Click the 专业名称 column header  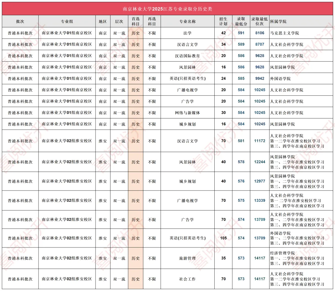pyautogui.click(x=187, y=21)
